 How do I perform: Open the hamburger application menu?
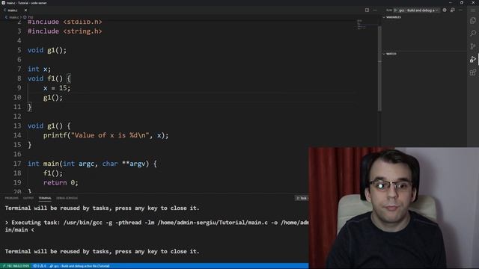coord(473,10)
